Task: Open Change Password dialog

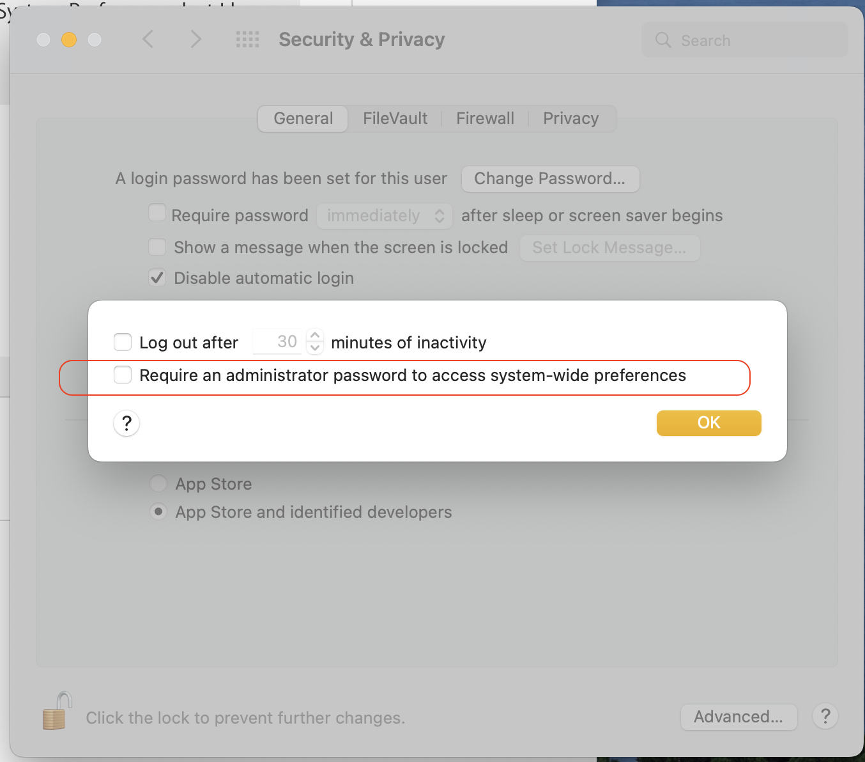Action: coord(550,179)
